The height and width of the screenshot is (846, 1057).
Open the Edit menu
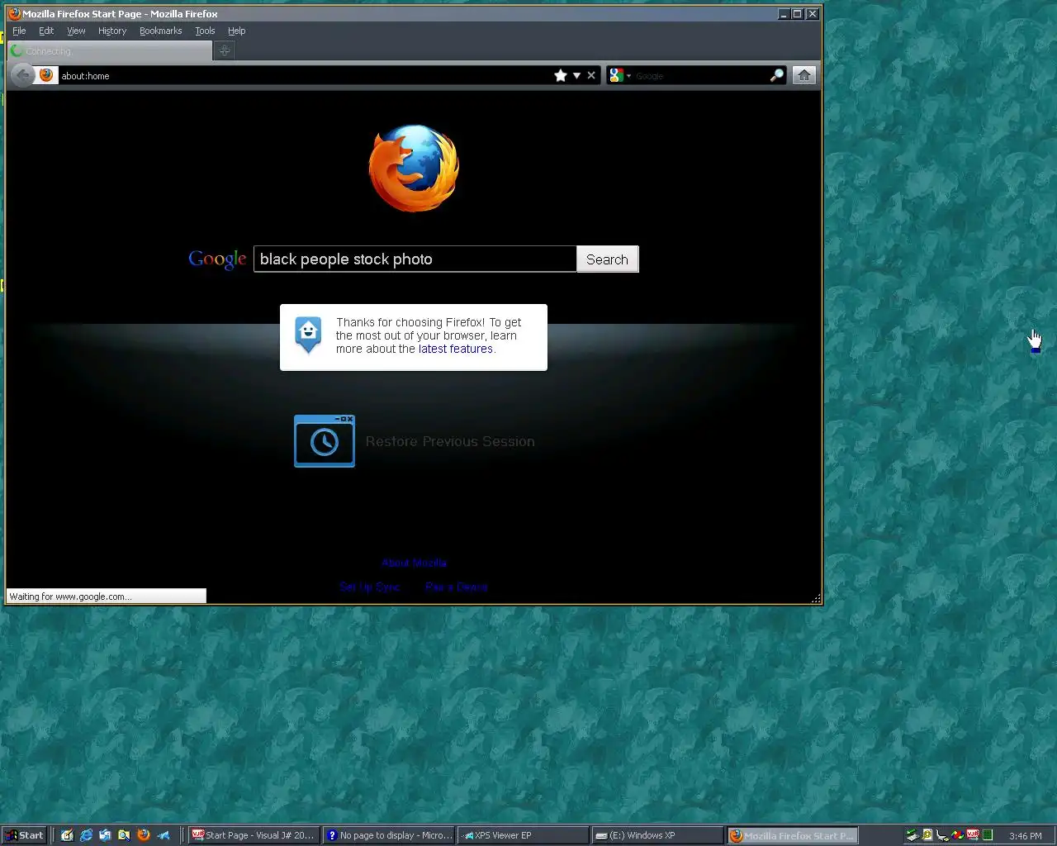pos(46,31)
